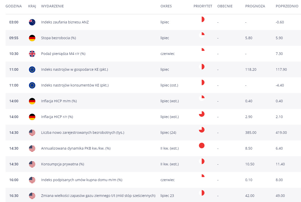Click previous value 117.90
This screenshot has width=301, height=202.
click(281, 69)
